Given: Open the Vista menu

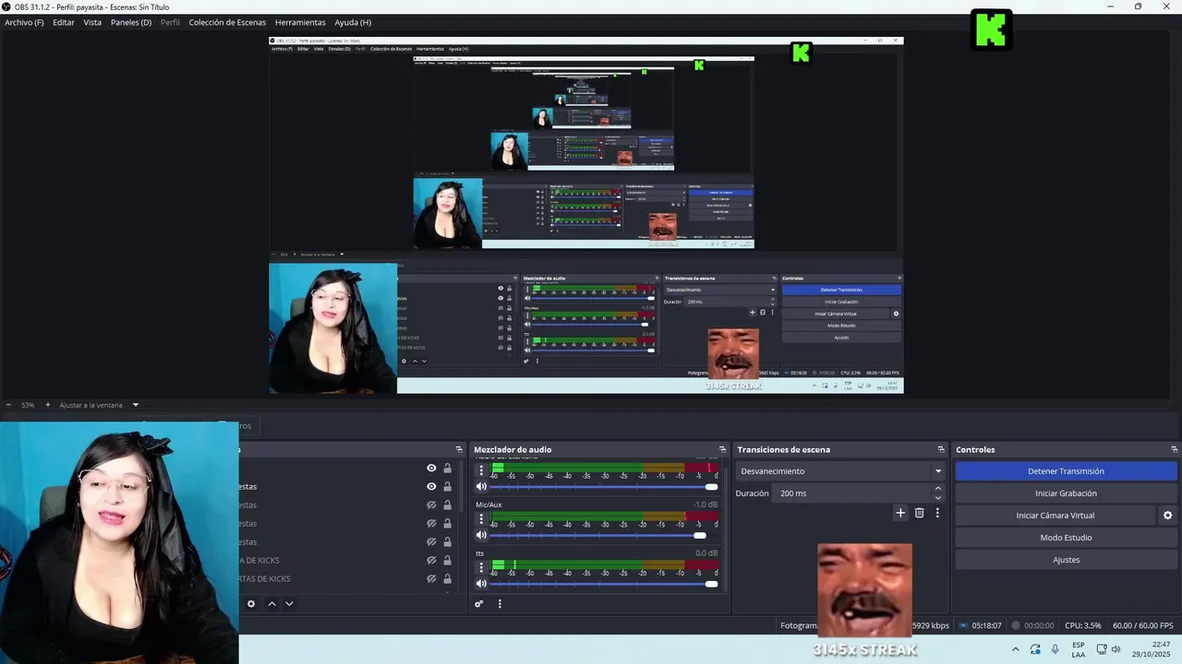Looking at the screenshot, I should click(x=92, y=22).
